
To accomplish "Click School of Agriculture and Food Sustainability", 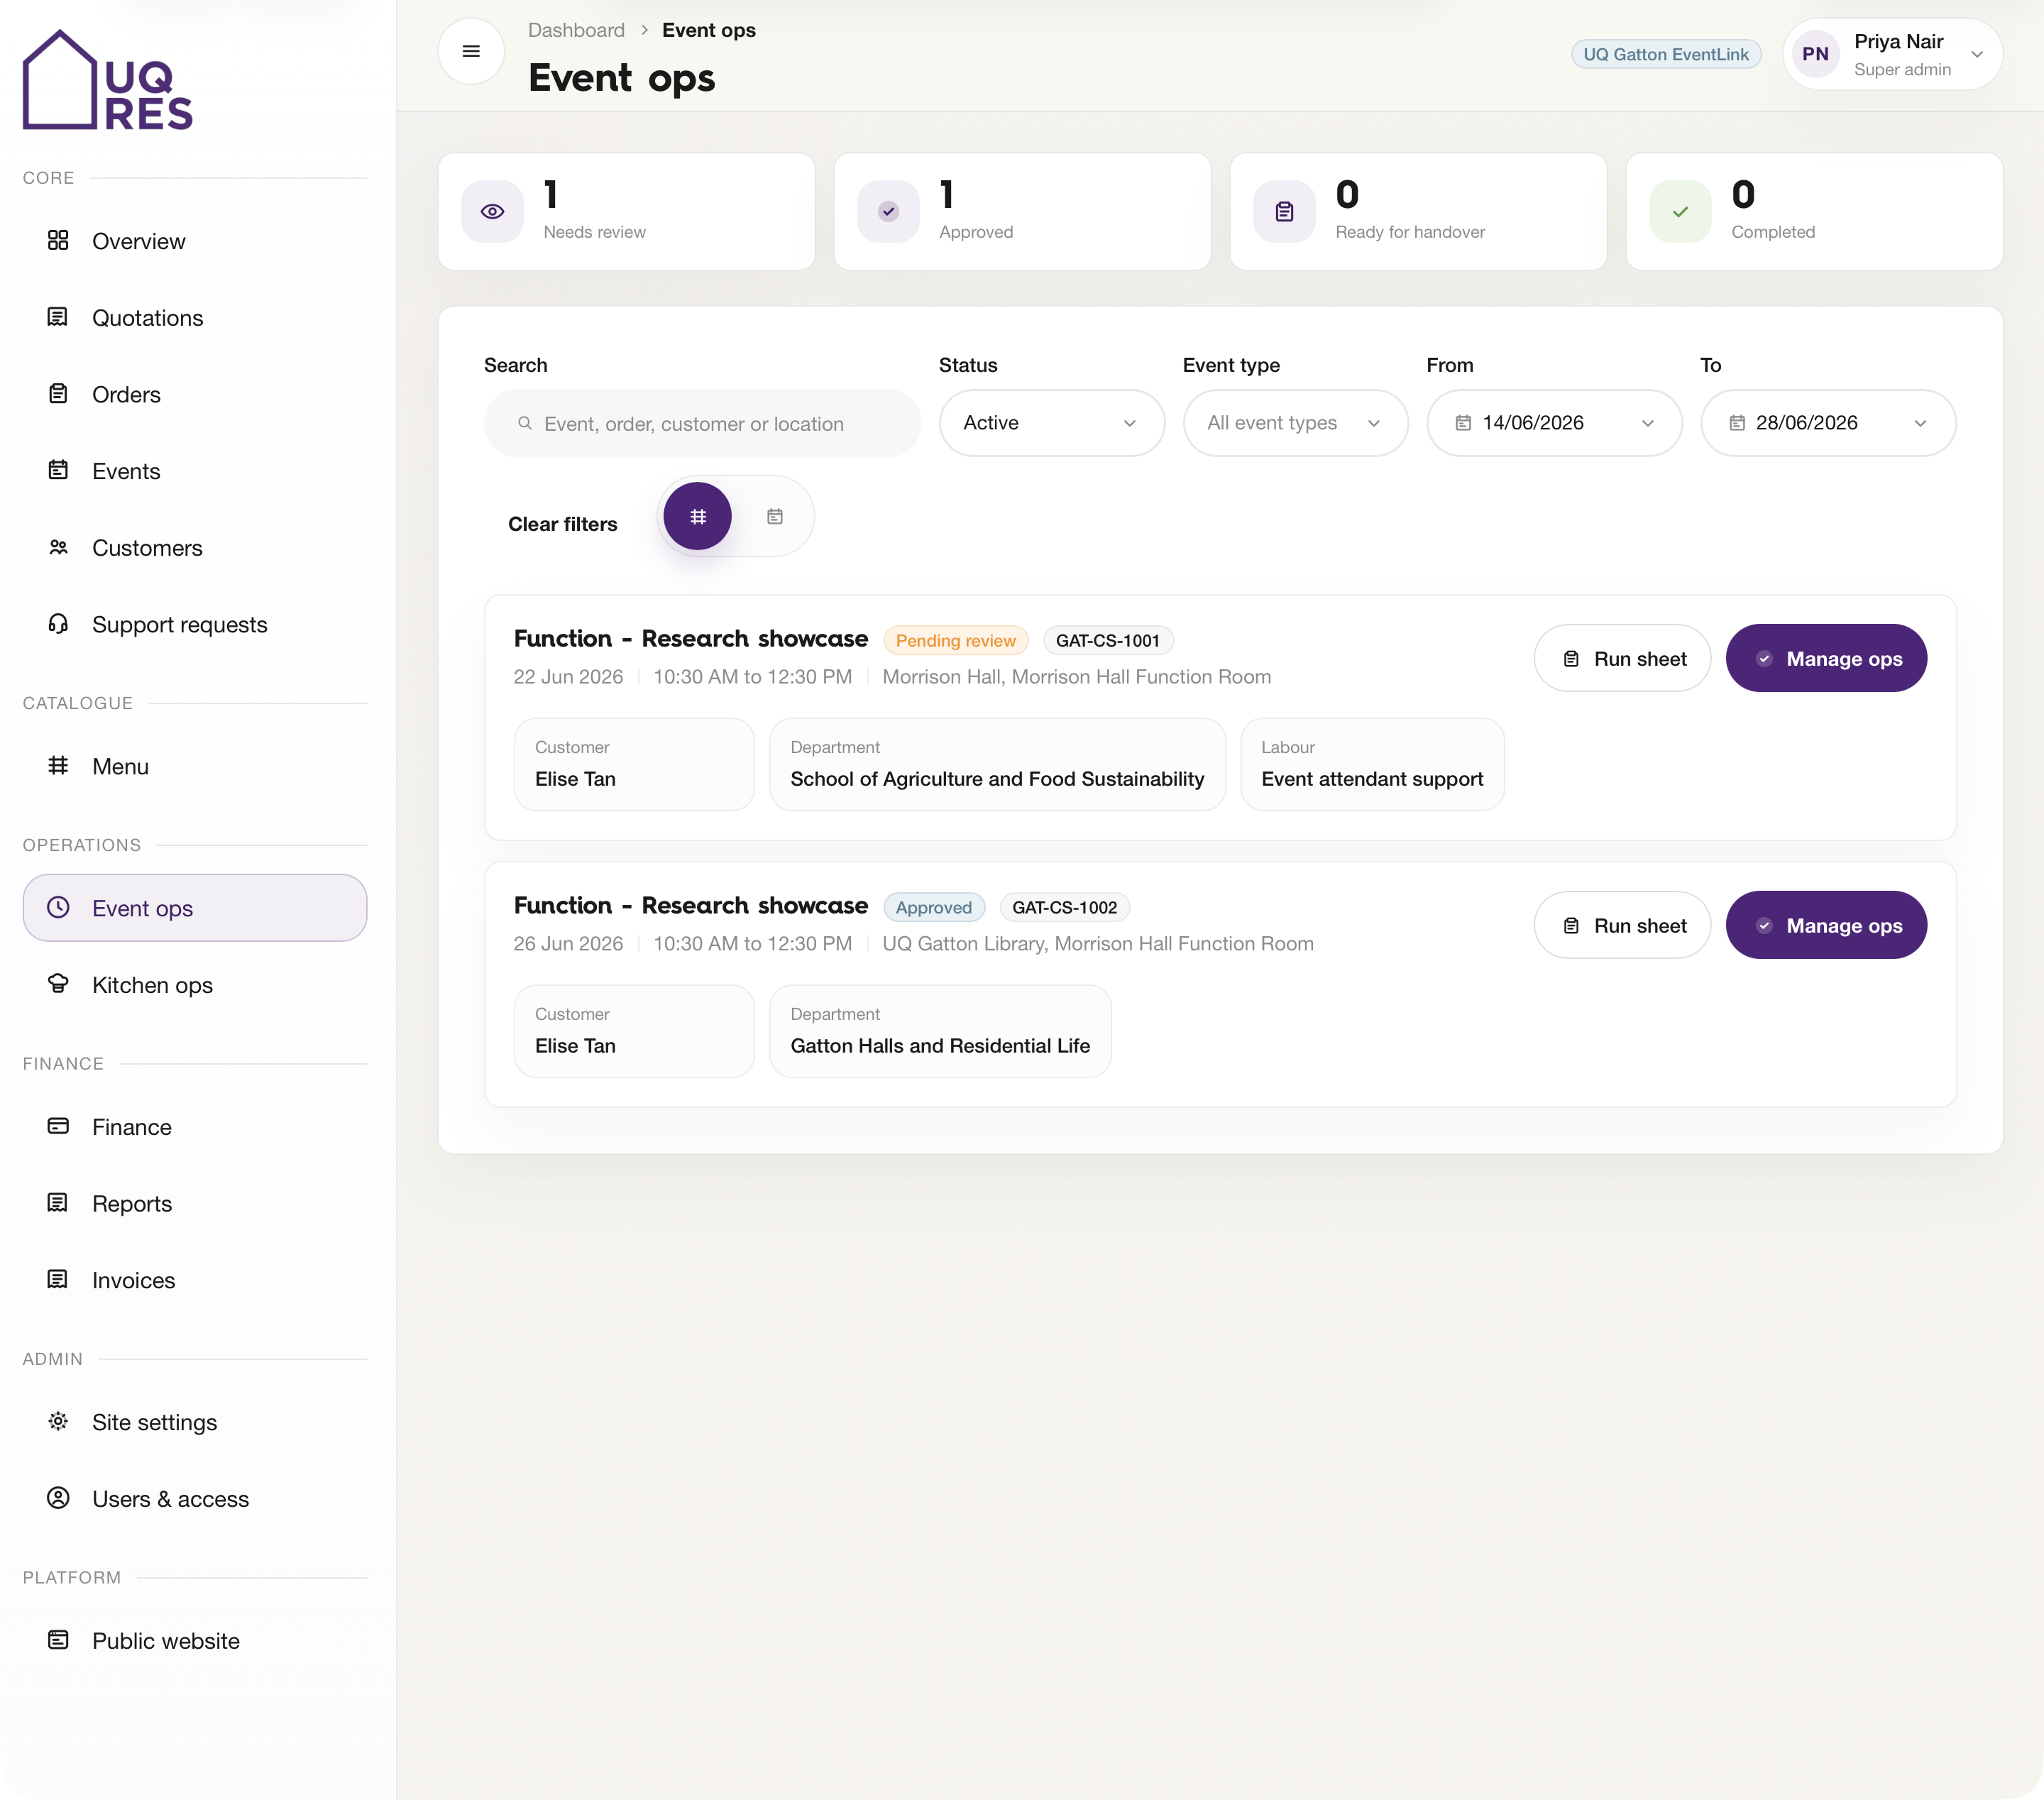I will 997,779.
